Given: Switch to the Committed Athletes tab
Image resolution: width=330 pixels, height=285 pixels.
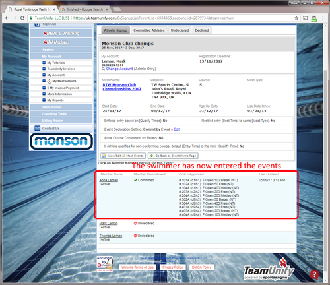Looking at the screenshot, I should [149, 30].
